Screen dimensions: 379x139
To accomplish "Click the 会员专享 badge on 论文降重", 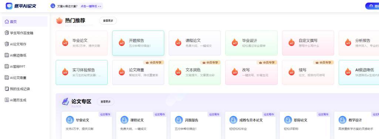I will point(154,62).
